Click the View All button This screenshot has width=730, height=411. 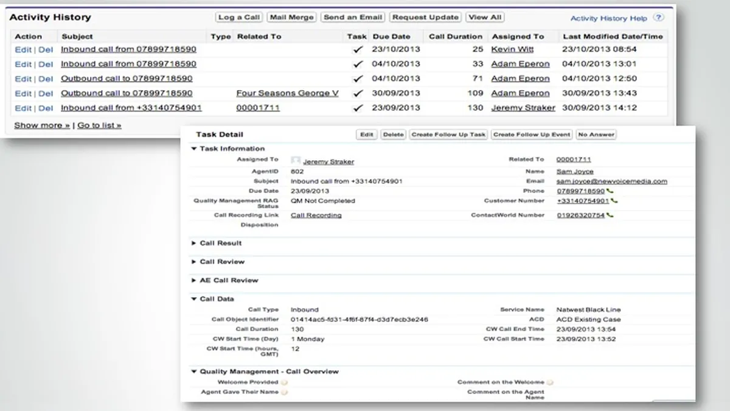tap(485, 18)
